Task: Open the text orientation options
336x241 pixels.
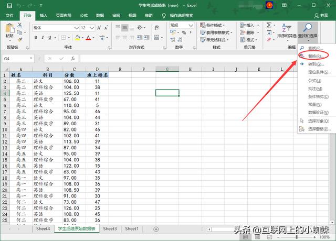Action: tap(140, 28)
